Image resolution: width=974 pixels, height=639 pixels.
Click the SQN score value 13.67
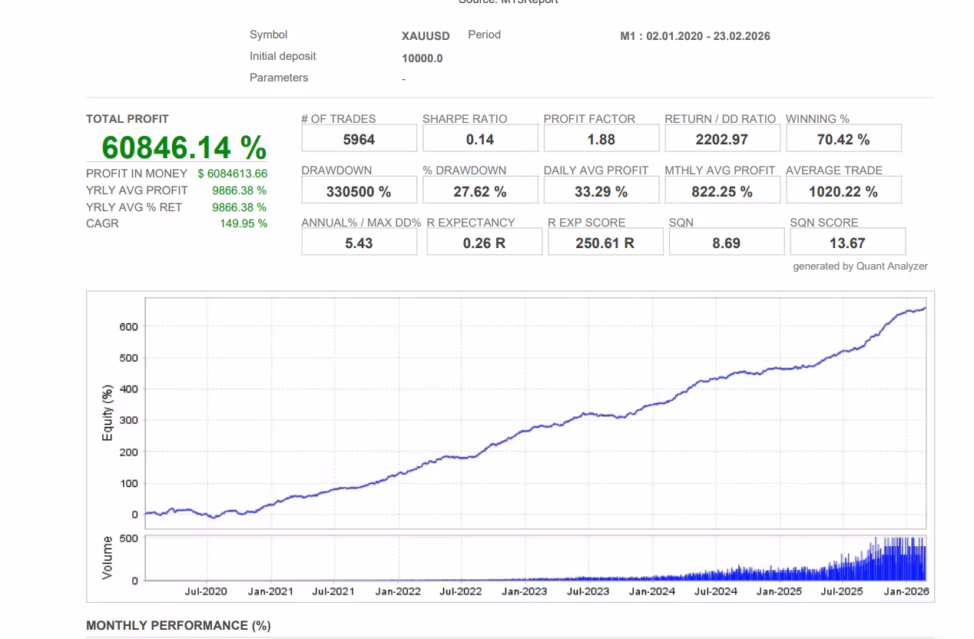click(x=848, y=243)
